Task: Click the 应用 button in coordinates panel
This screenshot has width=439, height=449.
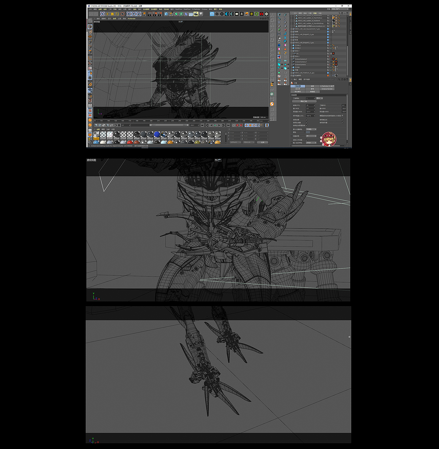Action: [x=263, y=142]
